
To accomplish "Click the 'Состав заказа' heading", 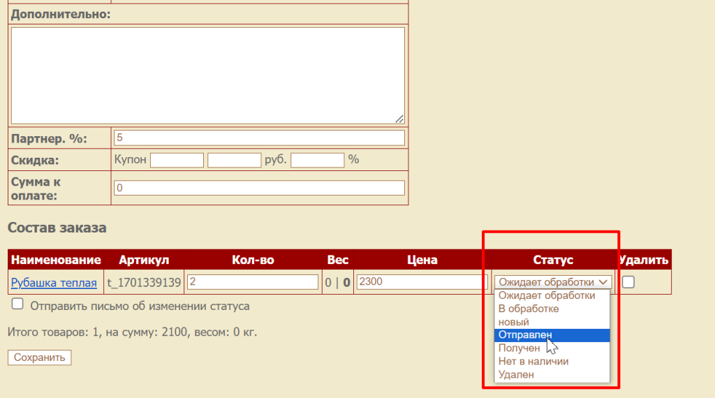I will (57, 228).
